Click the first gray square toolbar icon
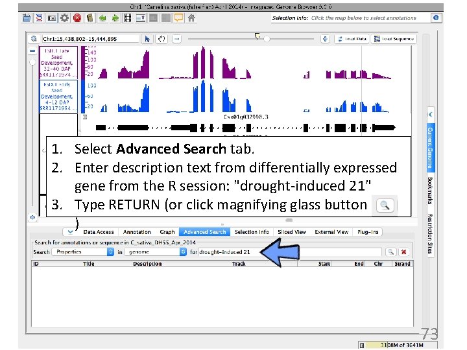The image size is (467, 350). 153,18
